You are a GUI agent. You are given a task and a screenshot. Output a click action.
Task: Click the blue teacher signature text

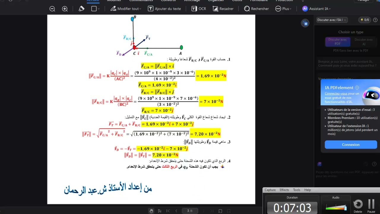click(108, 189)
